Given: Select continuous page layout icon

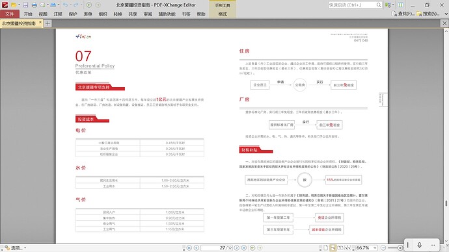Looking at the screenshot, I should tap(333, 247).
